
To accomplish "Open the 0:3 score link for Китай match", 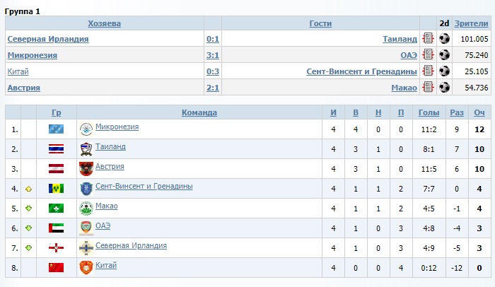I will point(212,71).
